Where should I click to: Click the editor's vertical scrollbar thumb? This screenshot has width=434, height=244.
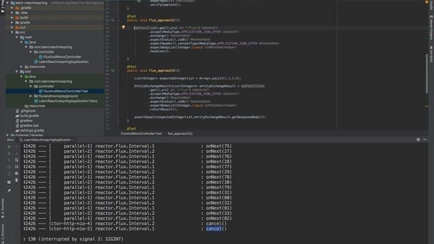tap(427, 73)
